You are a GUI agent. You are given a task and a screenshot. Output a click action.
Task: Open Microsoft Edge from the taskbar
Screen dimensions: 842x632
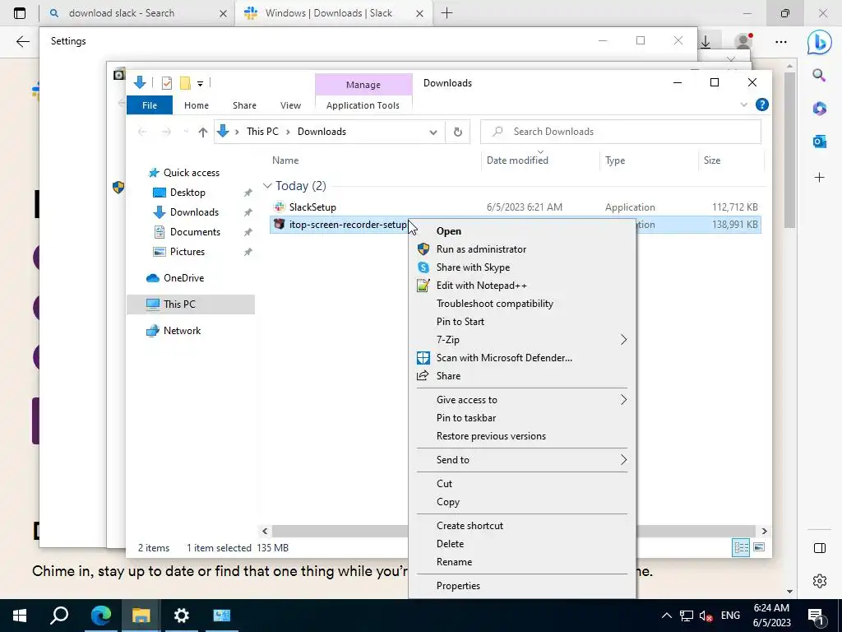(101, 616)
